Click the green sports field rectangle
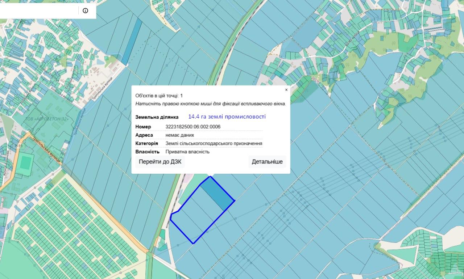Image resolution: width=464 pixels, height=279 pixels. 25,162
